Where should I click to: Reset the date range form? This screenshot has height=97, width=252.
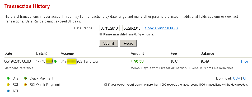tap(128, 43)
